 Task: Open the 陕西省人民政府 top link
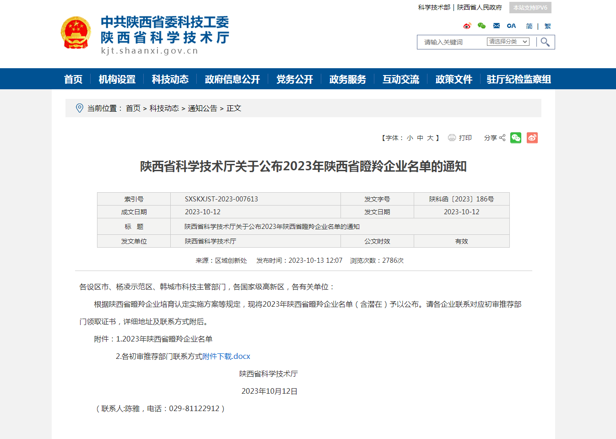coord(479,7)
